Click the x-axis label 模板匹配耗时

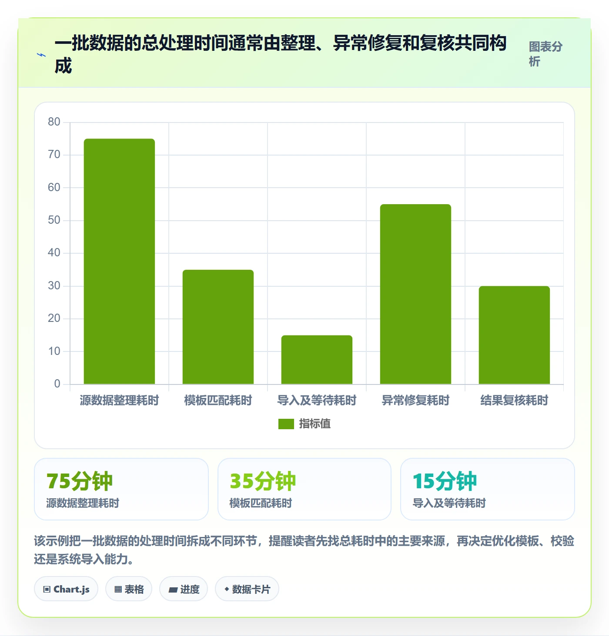[218, 400]
